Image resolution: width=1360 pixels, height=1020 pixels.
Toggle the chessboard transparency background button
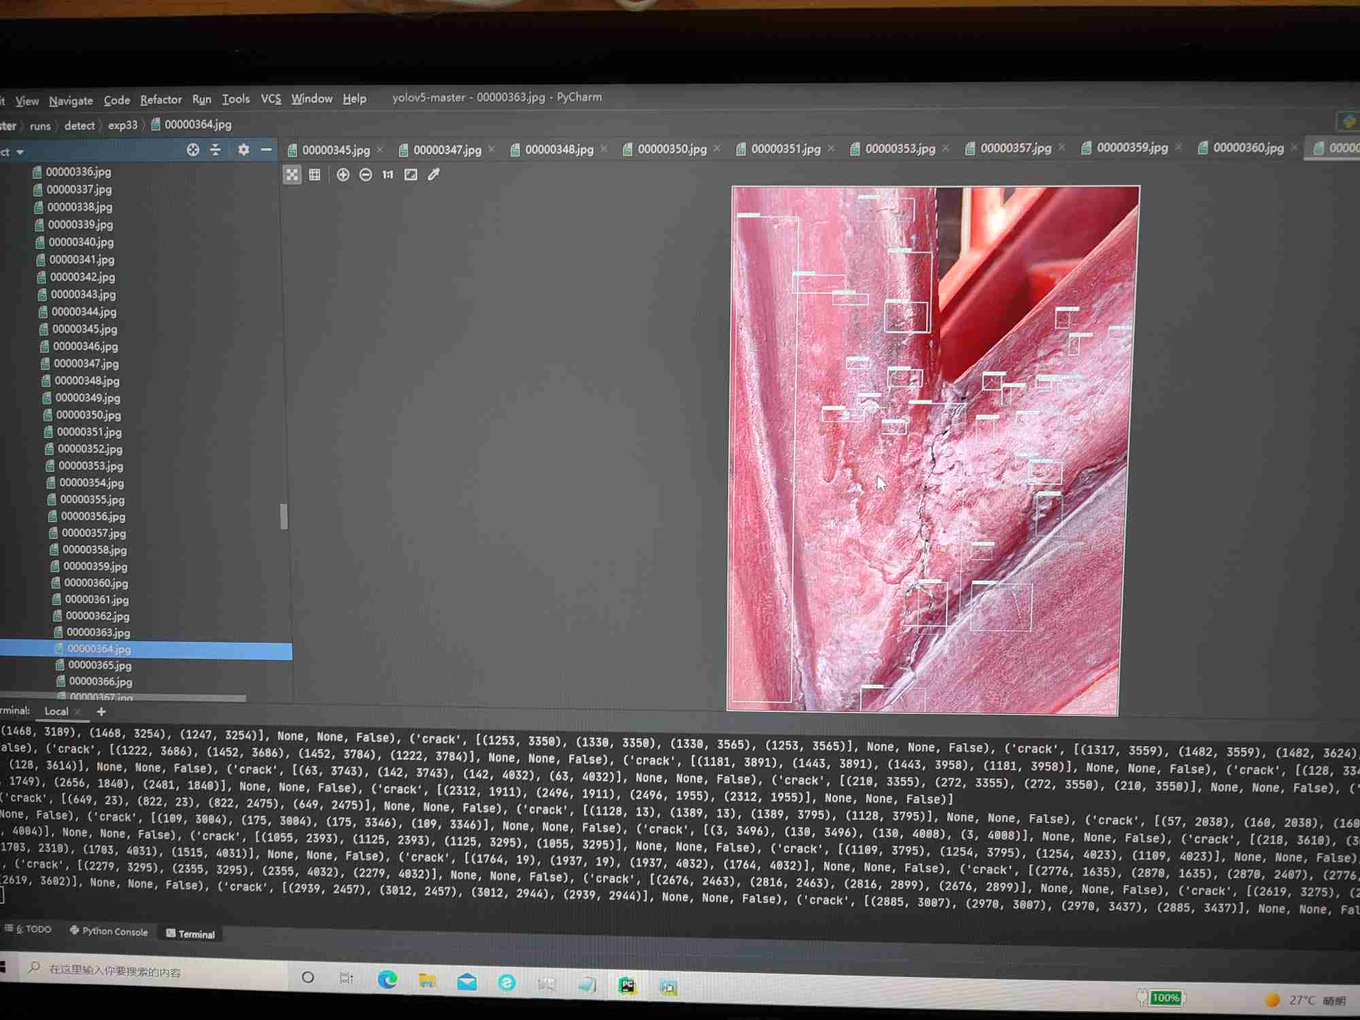coord(292,175)
